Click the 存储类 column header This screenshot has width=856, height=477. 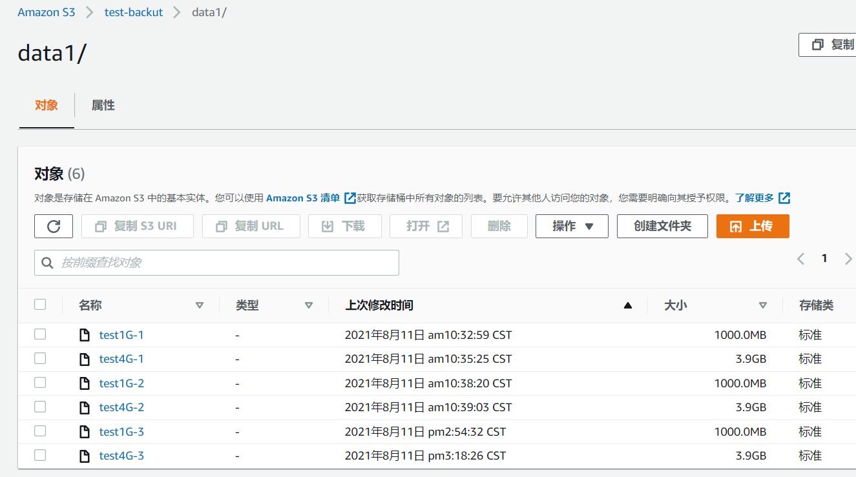click(x=816, y=305)
